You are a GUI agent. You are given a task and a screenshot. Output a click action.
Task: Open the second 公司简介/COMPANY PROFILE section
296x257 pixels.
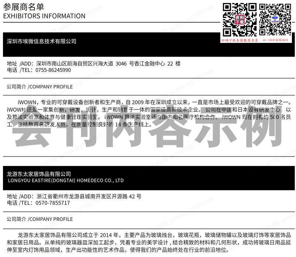coord(39,219)
